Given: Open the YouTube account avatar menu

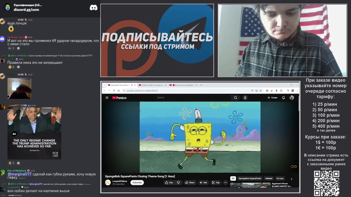Looking at the screenshot, I should pos(292,98).
